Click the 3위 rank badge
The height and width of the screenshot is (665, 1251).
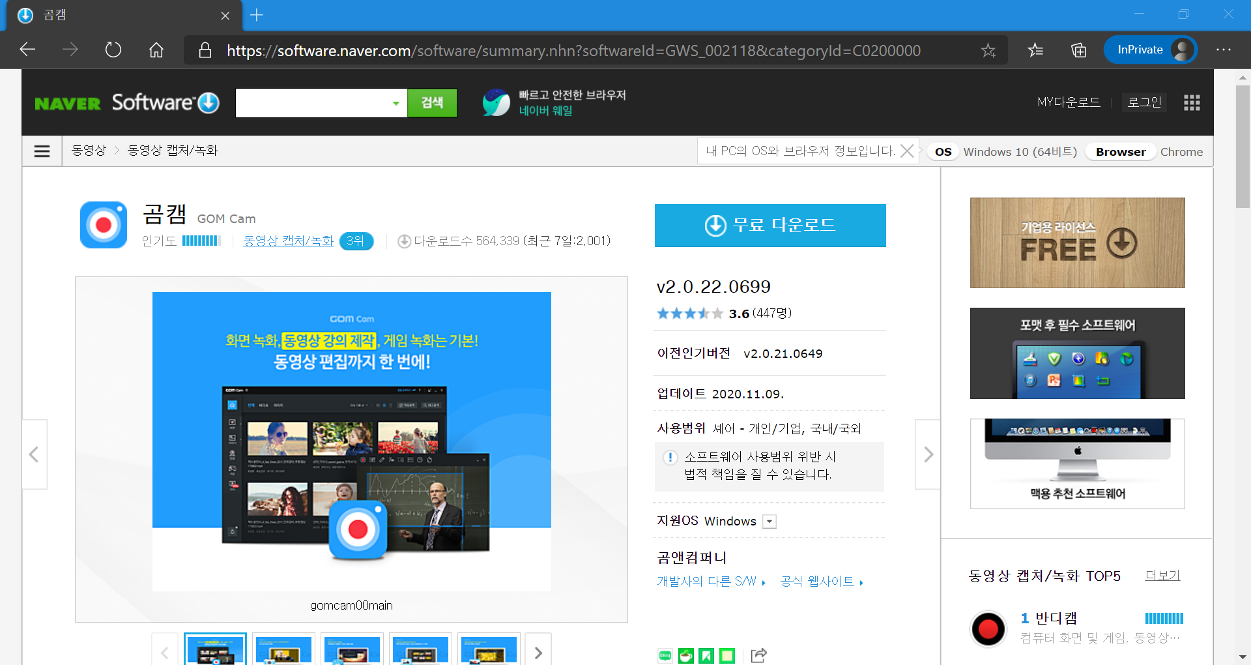[x=356, y=241]
